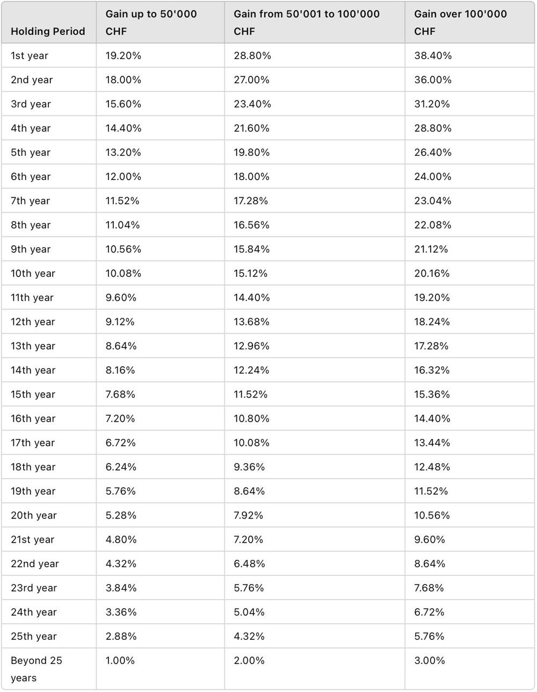Image resolution: width=537 pixels, height=692 pixels.
Task: Click the "Gain from 50'001 to 100'000 CHF" header
Action: pos(306,23)
